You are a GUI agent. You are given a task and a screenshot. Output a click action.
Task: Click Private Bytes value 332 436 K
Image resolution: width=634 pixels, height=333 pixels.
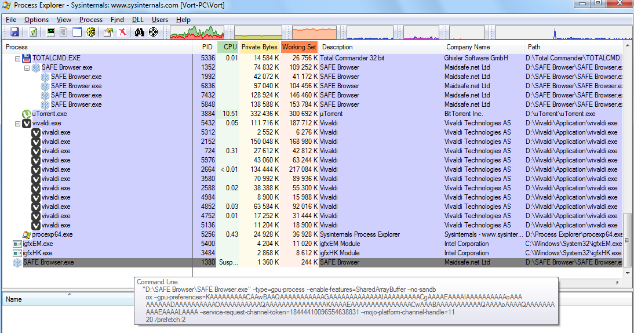point(264,114)
